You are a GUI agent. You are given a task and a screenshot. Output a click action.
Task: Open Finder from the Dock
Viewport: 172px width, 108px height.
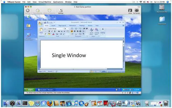[6, 103]
